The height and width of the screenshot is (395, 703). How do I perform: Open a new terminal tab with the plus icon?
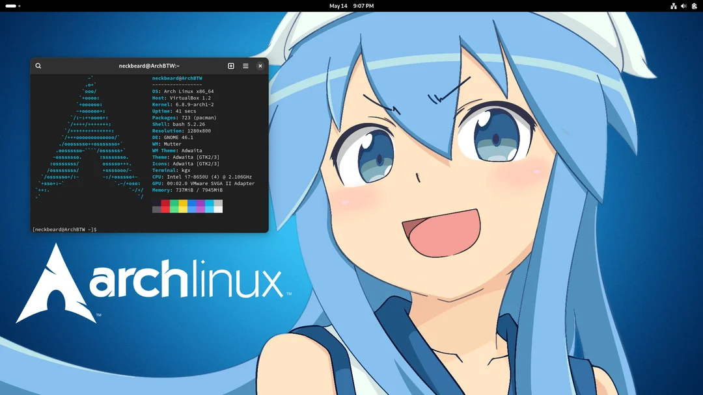pyautogui.click(x=230, y=66)
